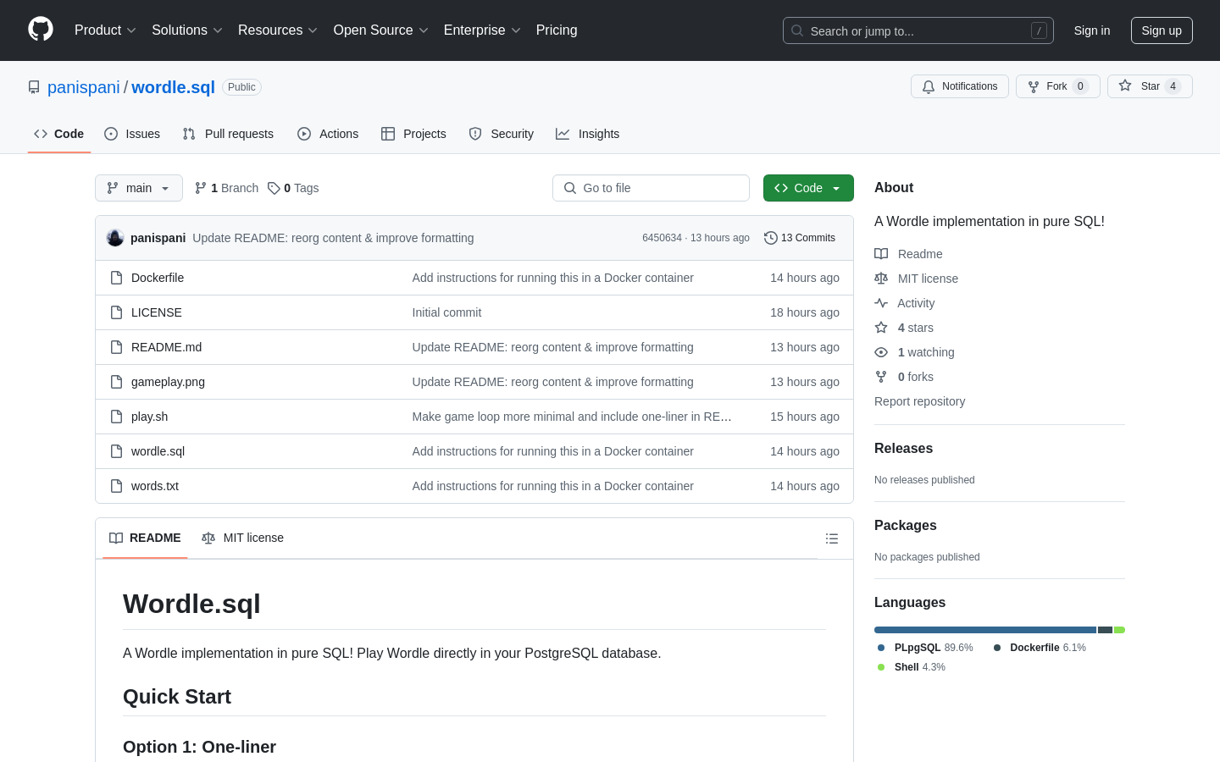Screen dimensions: 1220x762
Task: Click panispani's avatar in the commit row
Action: (115, 238)
